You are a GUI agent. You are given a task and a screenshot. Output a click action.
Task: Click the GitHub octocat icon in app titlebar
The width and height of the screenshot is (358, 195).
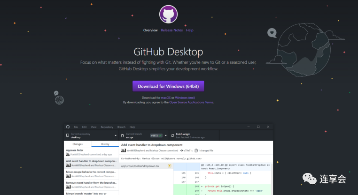pos(68,127)
